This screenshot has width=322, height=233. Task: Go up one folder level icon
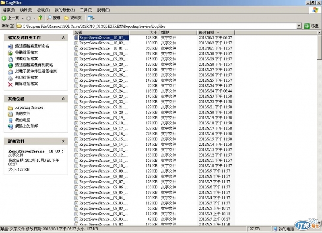[40, 18]
